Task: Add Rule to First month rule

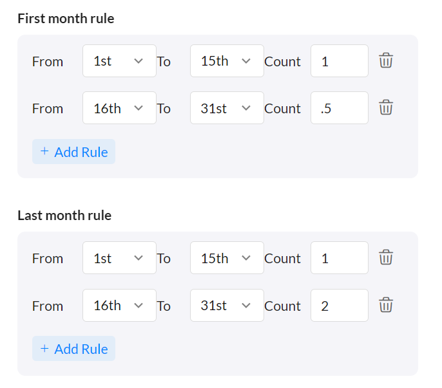Action: tap(74, 152)
